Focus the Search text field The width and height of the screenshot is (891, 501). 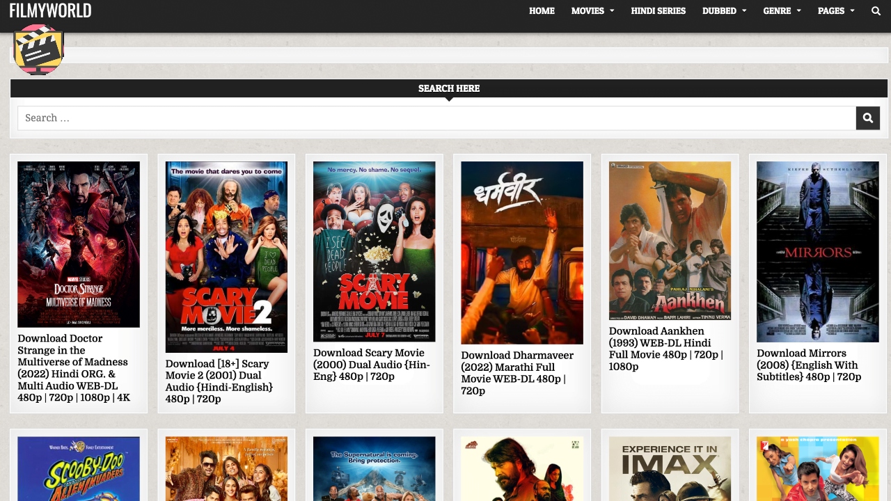[x=436, y=118]
